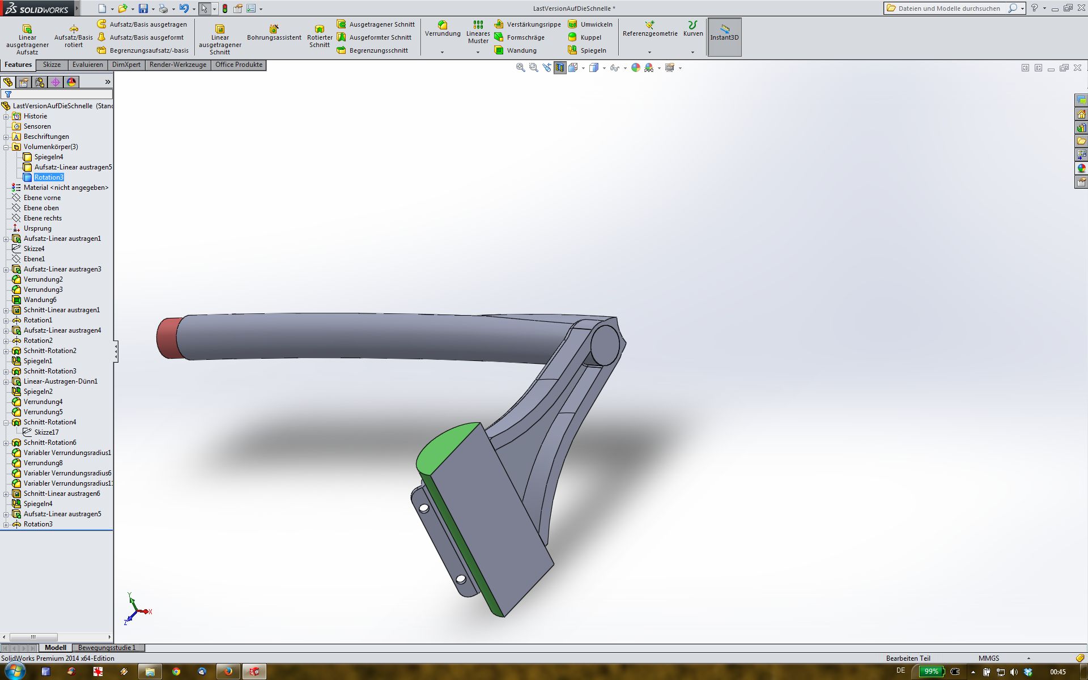Open Referenzgeometrie dropdown arrow
This screenshot has height=680, width=1088.
click(649, 52)
